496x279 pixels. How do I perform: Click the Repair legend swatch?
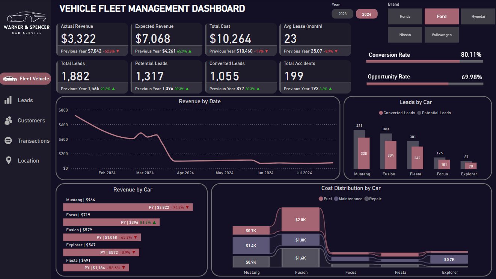point(366,199)
